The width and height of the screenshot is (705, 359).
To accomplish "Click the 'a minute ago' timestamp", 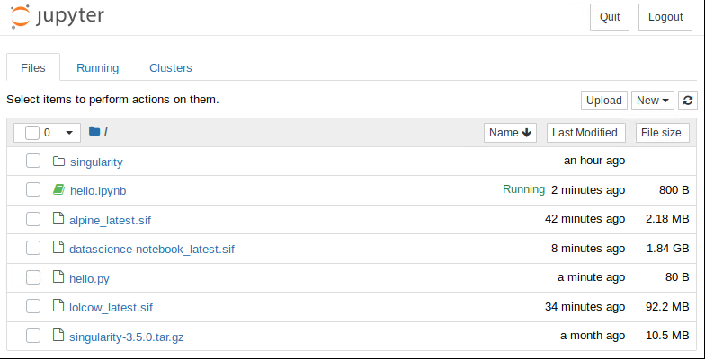I will tap(592, 277).
